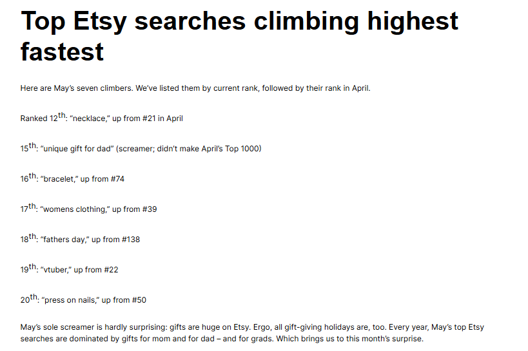Click the "fathers day" search term
The width and height of the screenshot is (528, 351).
[x=64, y=240]
